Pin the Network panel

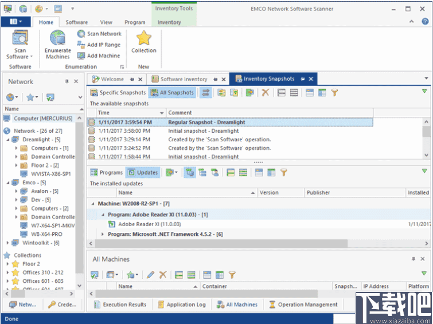click(x=67, y=81)
